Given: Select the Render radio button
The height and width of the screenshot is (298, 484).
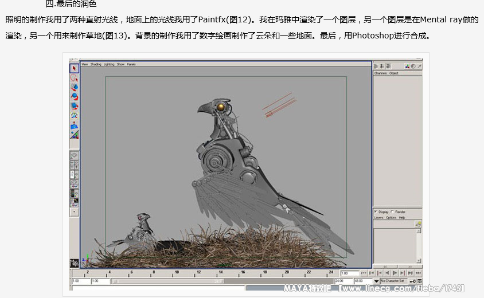Looking at the screenshot, I should point(392,211).
